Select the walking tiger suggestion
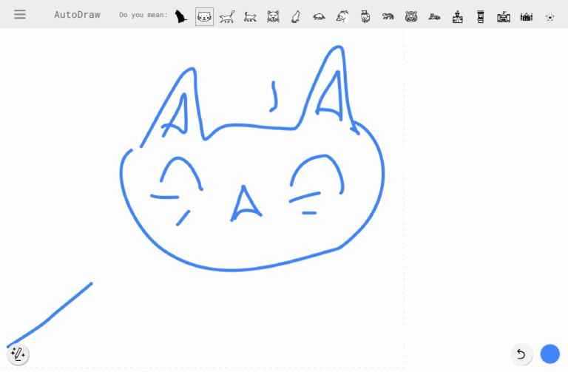 388,17
